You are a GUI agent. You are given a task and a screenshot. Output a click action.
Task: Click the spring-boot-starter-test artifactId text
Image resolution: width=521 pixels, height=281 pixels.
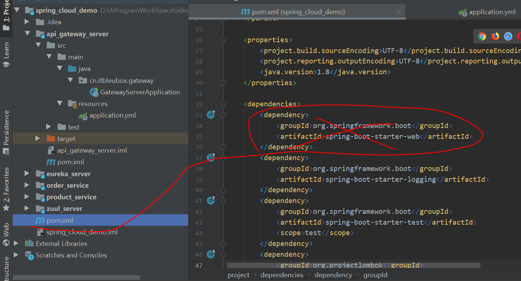[x=375, y=222]
